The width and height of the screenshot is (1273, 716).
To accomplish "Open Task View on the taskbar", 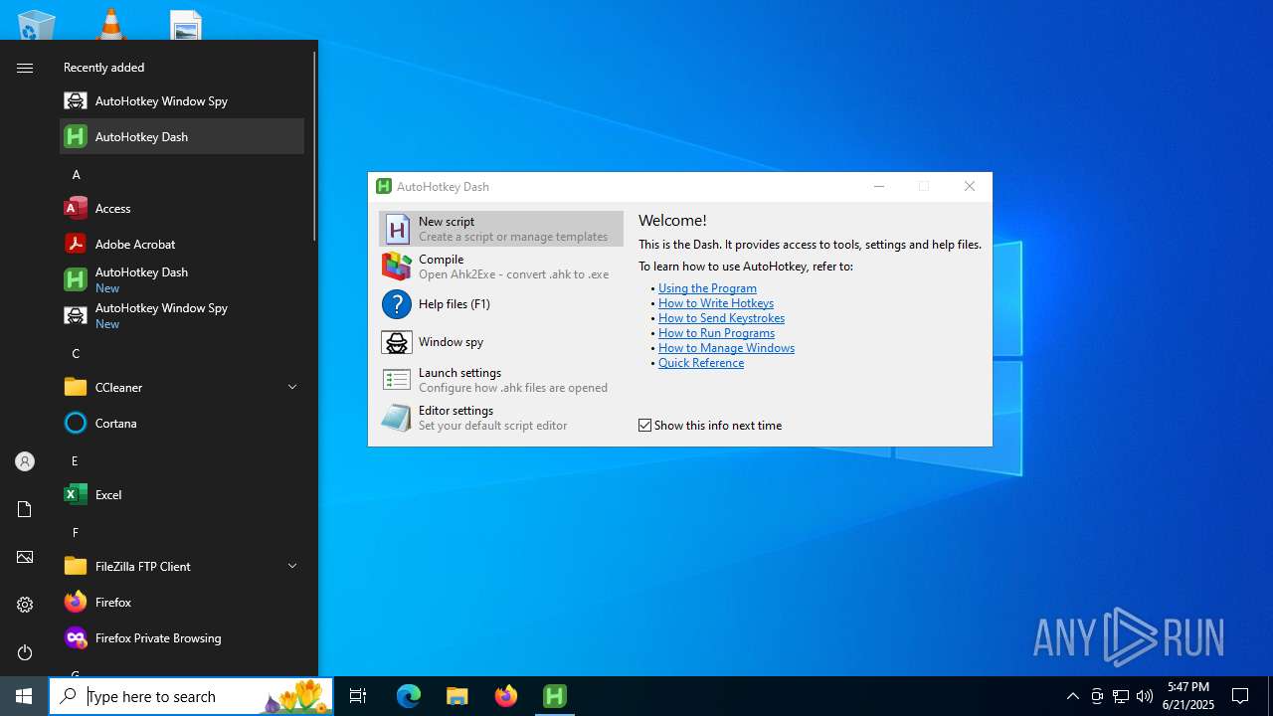I will click(358, 696).
